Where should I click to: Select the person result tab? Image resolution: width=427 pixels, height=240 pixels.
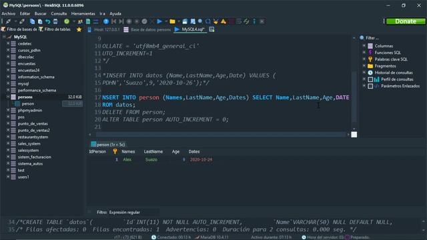point(108,145)
